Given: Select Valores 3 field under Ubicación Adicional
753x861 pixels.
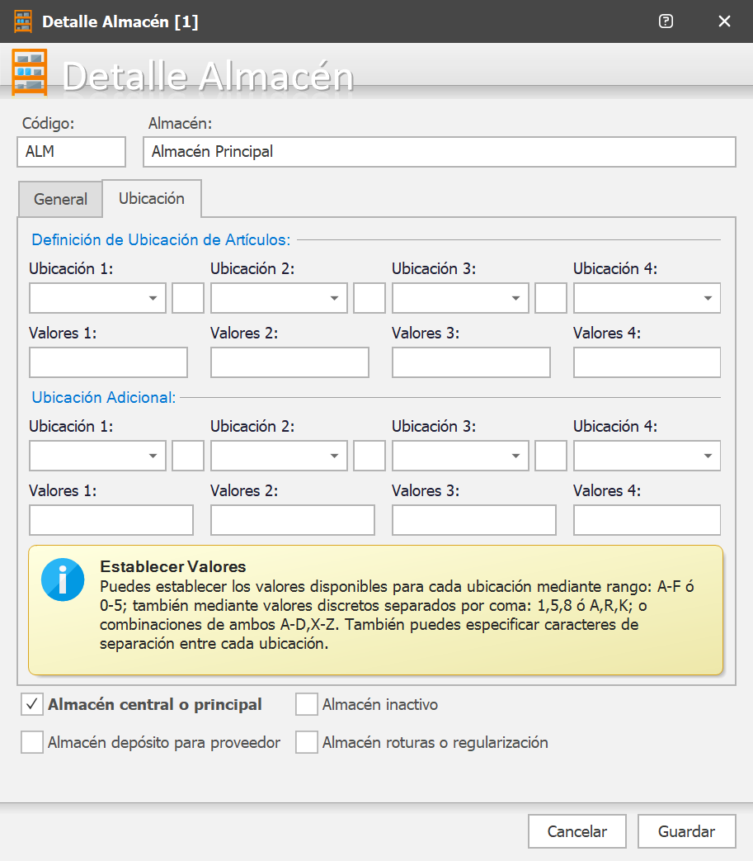Looking at the screenshot, I should point(474,520).
